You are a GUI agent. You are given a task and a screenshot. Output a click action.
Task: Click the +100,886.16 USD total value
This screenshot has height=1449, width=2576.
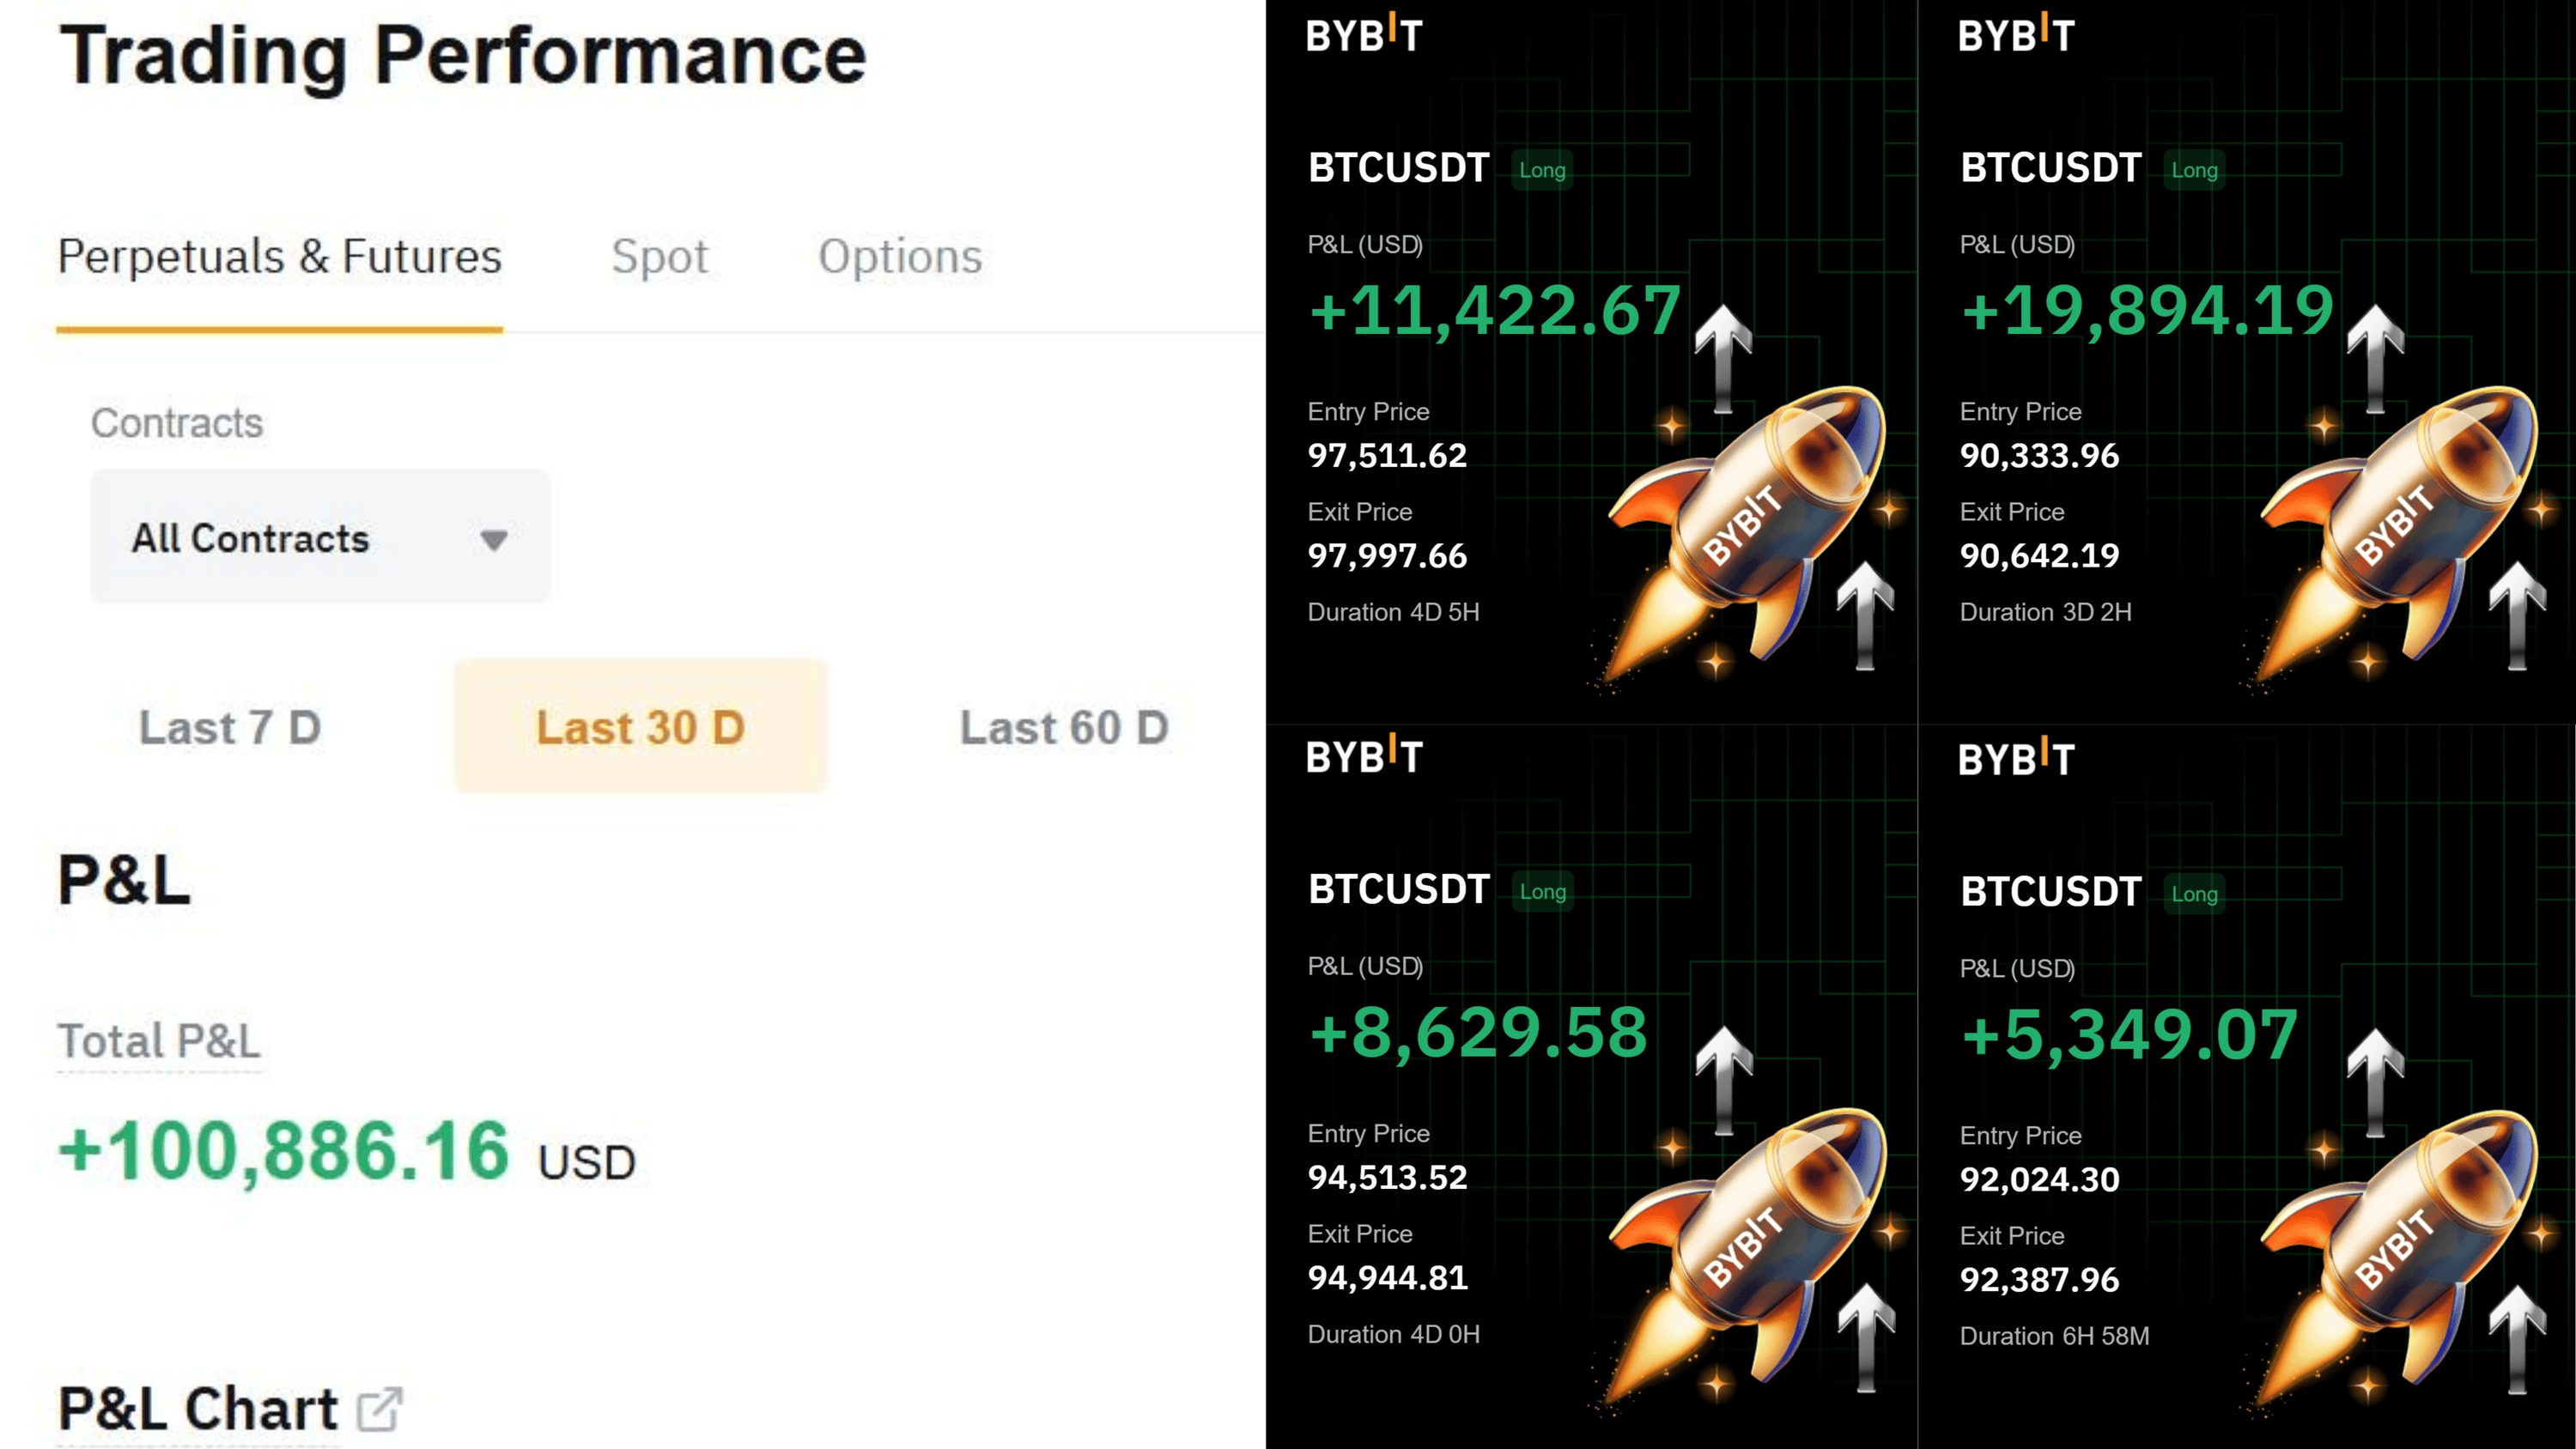pos(347,1152)
